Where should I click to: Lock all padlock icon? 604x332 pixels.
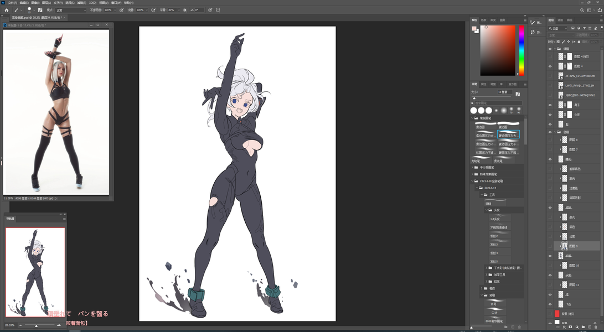tap(579, 41)
